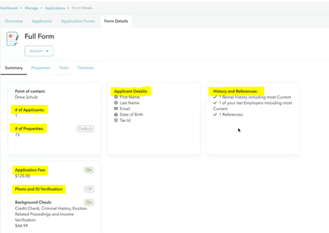Open the Applicants tab
The image size is (329, 233).
click(x=41, y=21)
